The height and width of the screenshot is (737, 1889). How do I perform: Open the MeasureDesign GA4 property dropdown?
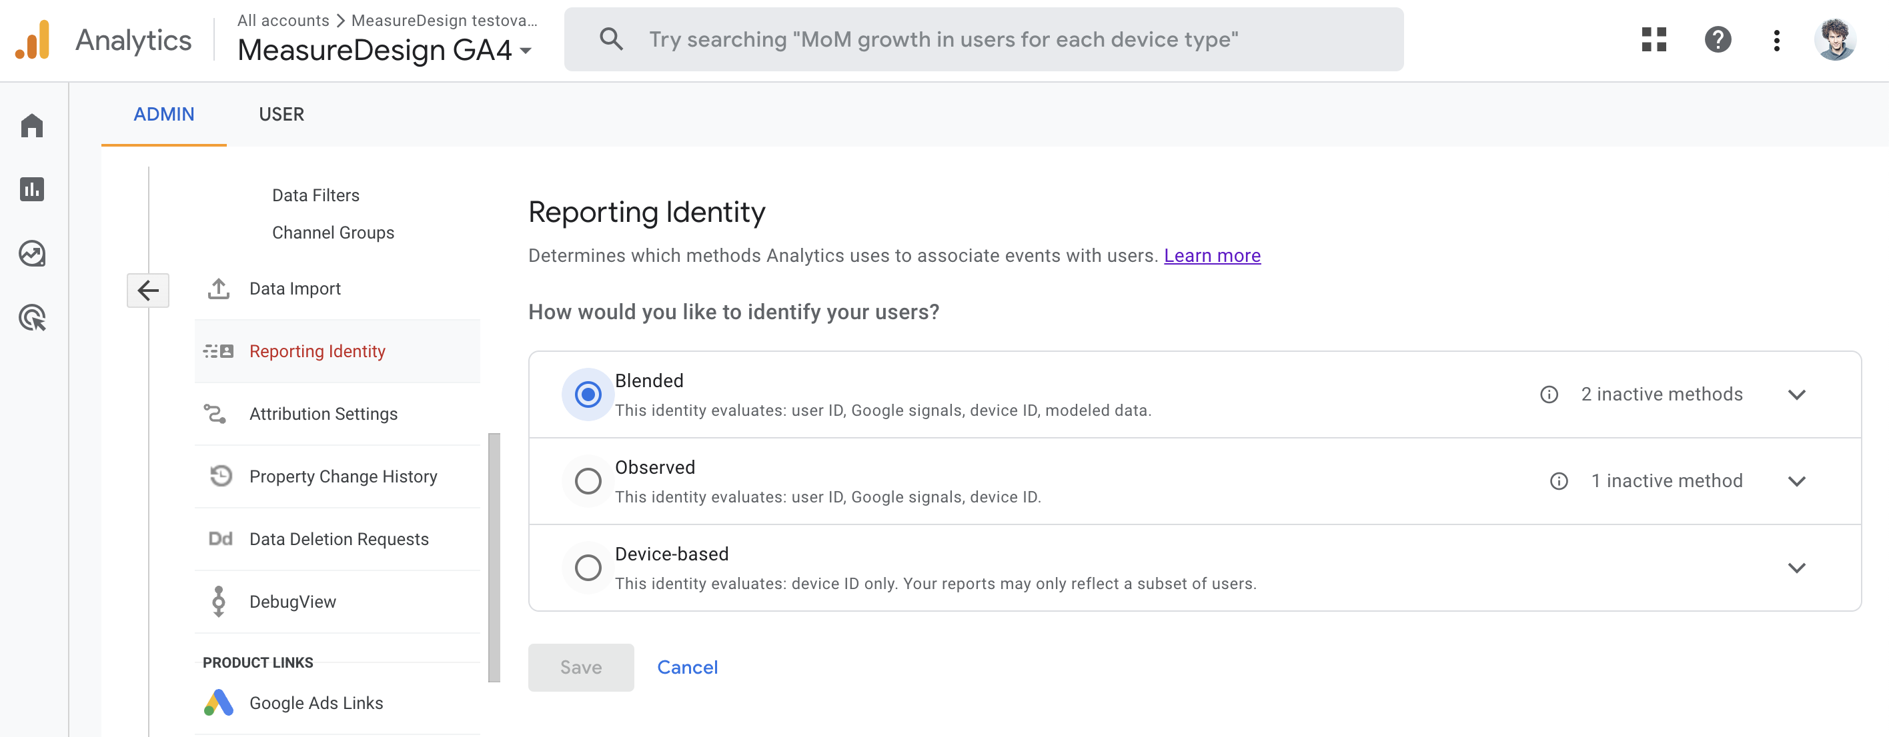384,51
